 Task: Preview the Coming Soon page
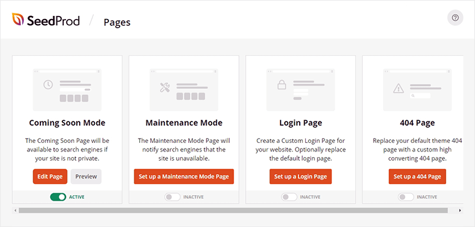86,177
